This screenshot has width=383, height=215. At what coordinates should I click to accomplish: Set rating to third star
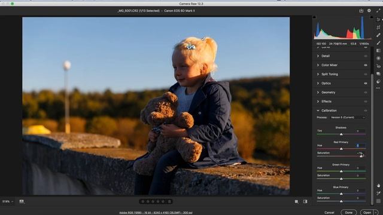[153, 202]
